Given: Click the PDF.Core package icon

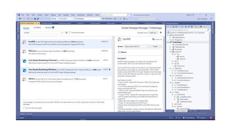Looking at the screenshot, I should (24, 52).
